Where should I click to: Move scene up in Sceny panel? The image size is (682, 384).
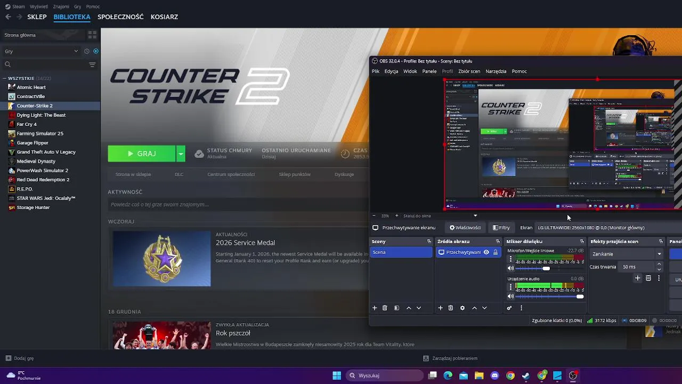pyautogui.click(x=409, y=308)
